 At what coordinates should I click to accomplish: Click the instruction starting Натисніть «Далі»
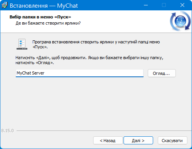pos(89,60)
